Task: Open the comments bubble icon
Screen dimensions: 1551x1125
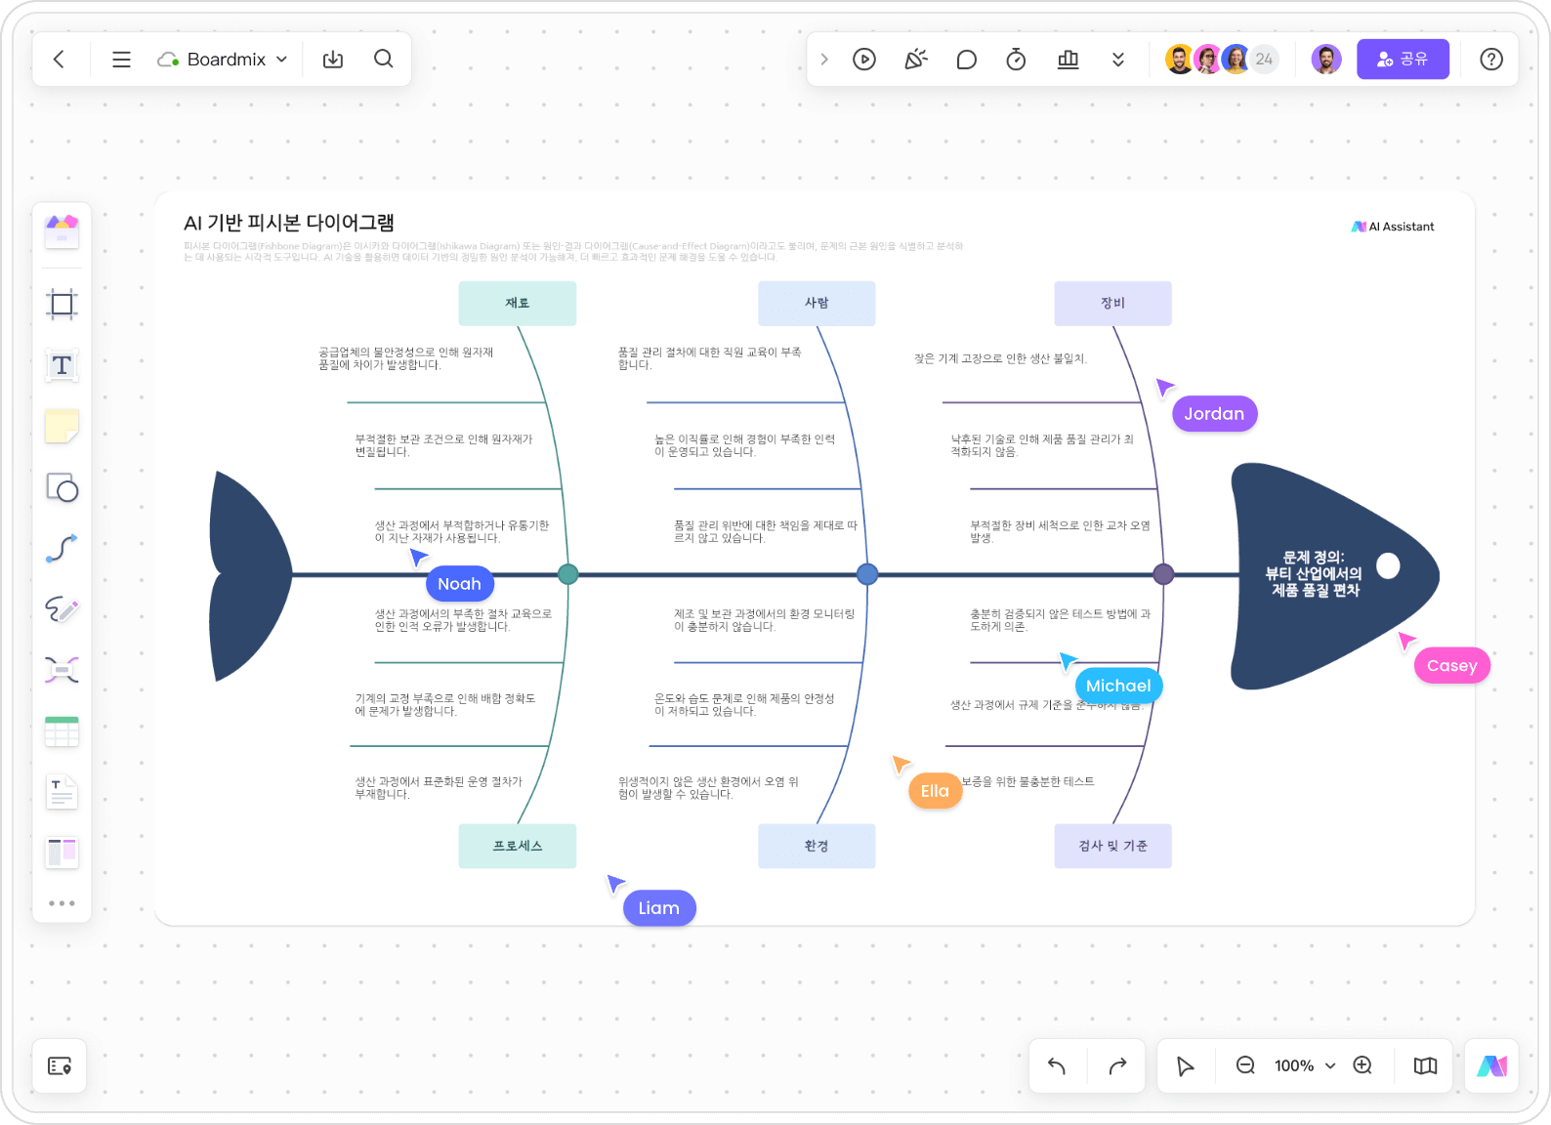Action: [966, 60]
